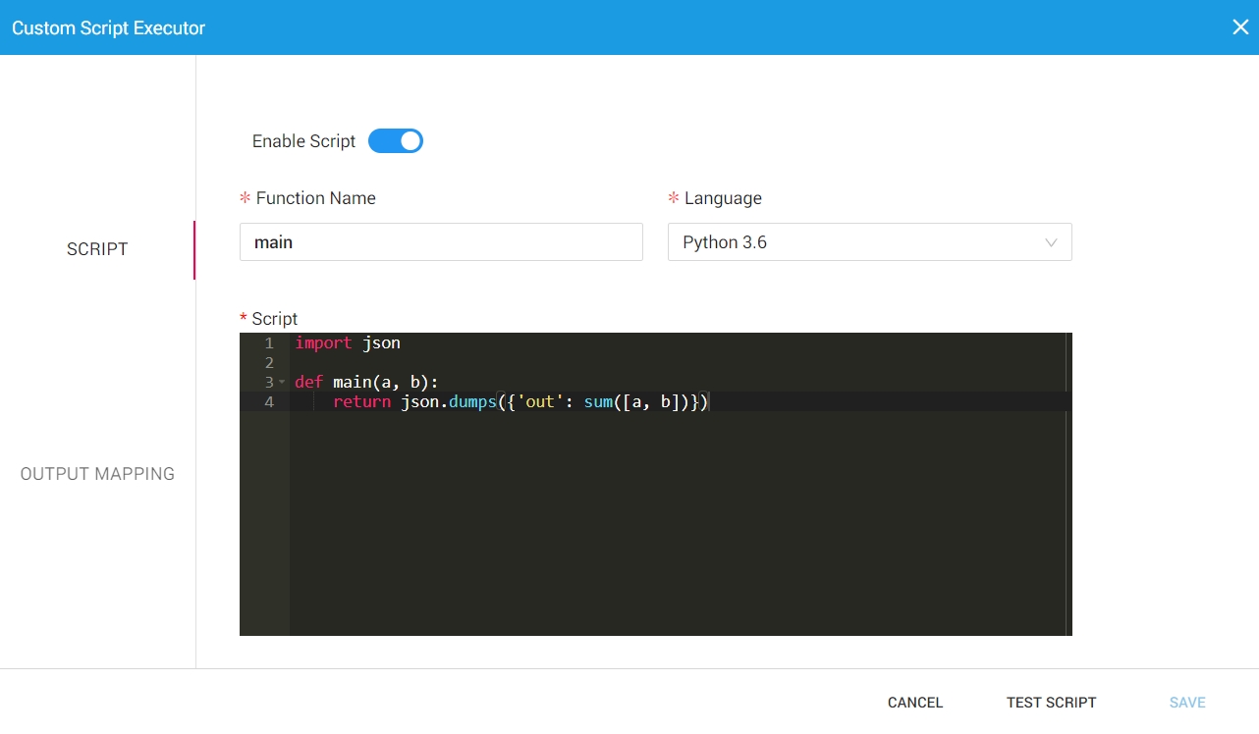Click the json.dumps call on line 4
Viewport: 1259px width, 734px height.
448,402
